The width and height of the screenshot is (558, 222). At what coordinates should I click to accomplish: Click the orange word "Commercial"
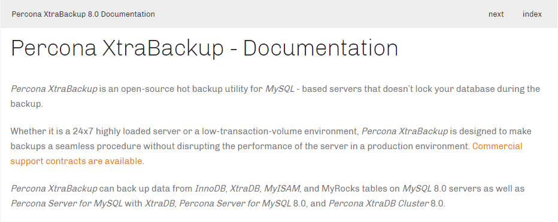(x=497, y=146)
